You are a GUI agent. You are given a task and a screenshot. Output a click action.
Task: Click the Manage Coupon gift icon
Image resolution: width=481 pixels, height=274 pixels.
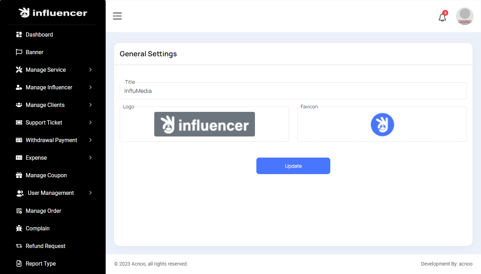pyautogui.click(x=19, y=175)
